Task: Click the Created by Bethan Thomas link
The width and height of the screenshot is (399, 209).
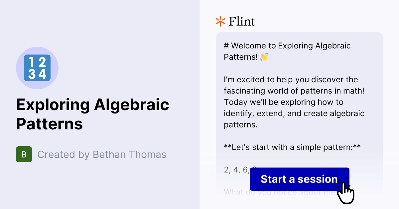Action: pyautogui.click(x=102, y=154)
